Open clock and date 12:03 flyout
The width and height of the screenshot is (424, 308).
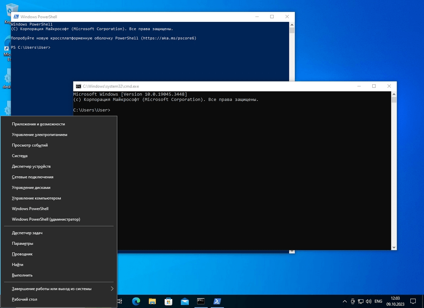pyautogui.click(x=395, y=301)
